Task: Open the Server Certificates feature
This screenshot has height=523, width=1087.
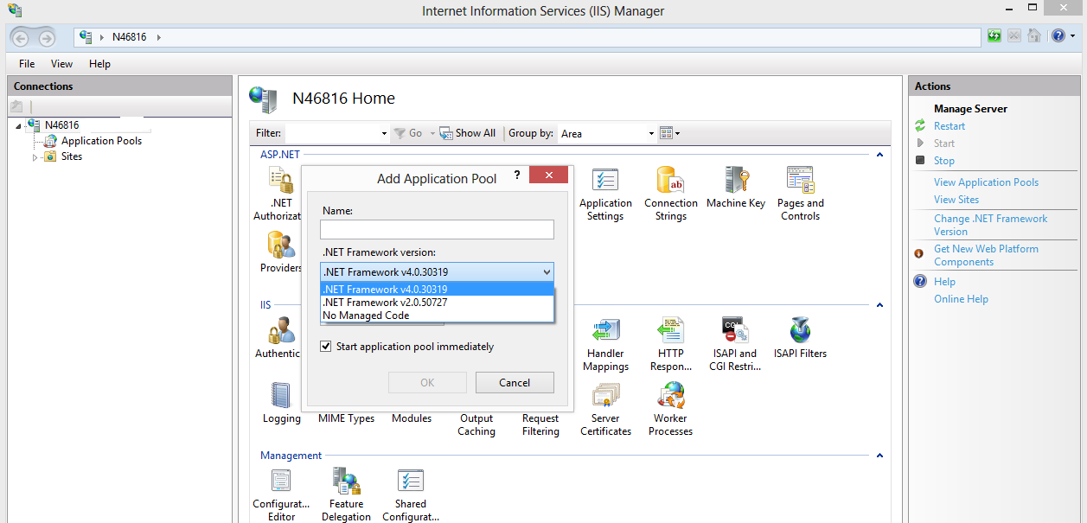Action: 605,402
